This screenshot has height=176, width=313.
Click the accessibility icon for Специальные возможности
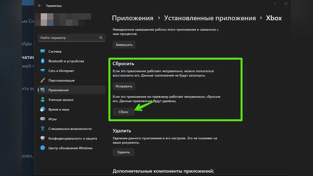click(x=43, y=129)
